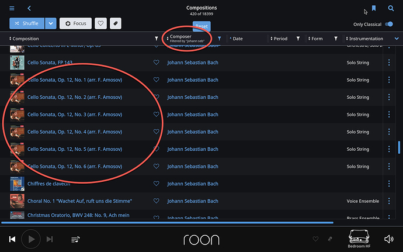This screenshot has height=252, width=403.
Task: Favorite Cello Sonata Op. 12, No. 1
Action: 157,80
